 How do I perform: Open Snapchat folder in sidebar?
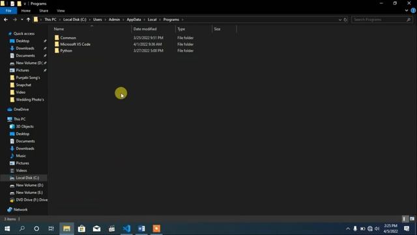pos(23,85)
